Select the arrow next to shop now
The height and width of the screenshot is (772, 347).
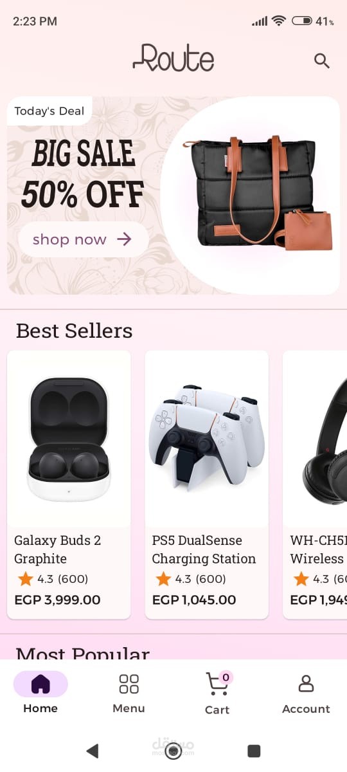coord(124,239)
